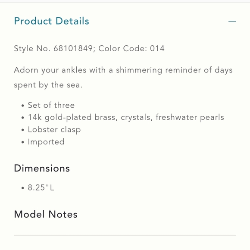The height and width of the screenshot is (250, 250).
Task: Click the Model Notes subheading
Action: (46, 214)
